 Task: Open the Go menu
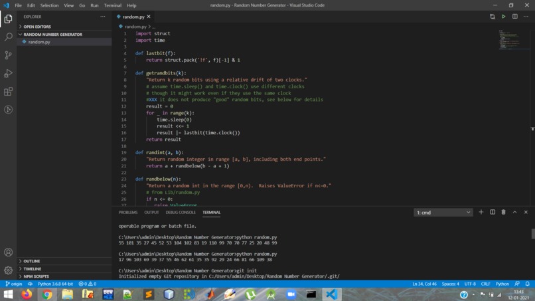(82, 5)
